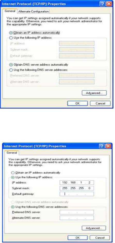Click the help question mark icon in top dialog
Viewport: 115px width, 243px height.
(x=102, y=4)
